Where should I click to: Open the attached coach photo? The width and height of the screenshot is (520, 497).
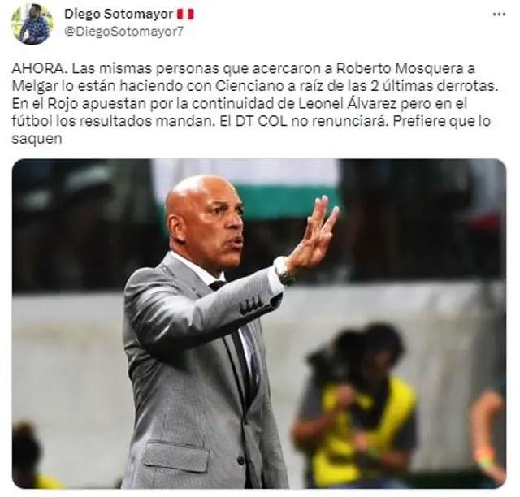point(259,323)
